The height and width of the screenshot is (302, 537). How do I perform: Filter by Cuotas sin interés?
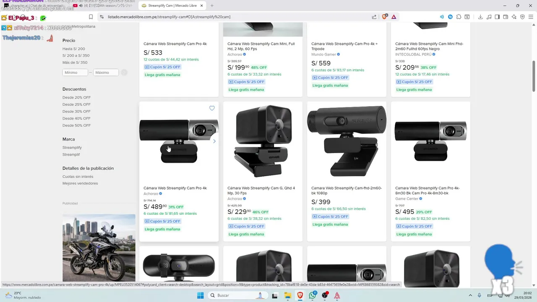(78, 177)
